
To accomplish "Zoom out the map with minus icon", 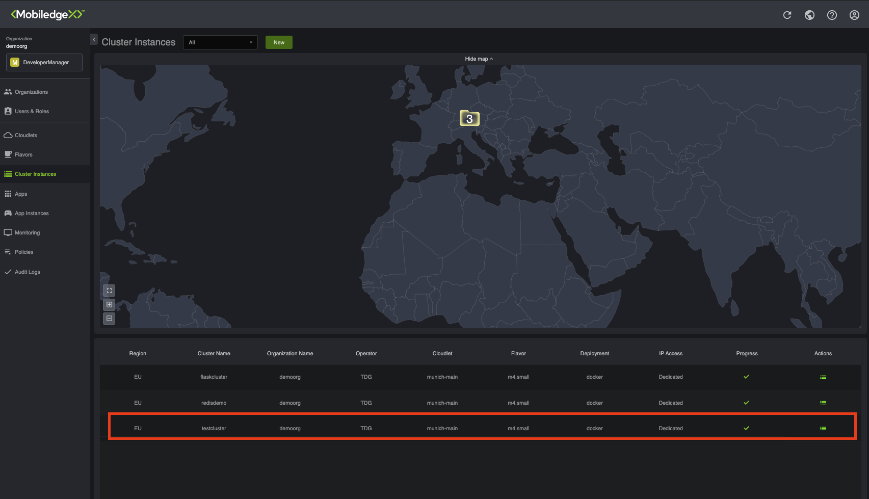I will coord(109,318).
